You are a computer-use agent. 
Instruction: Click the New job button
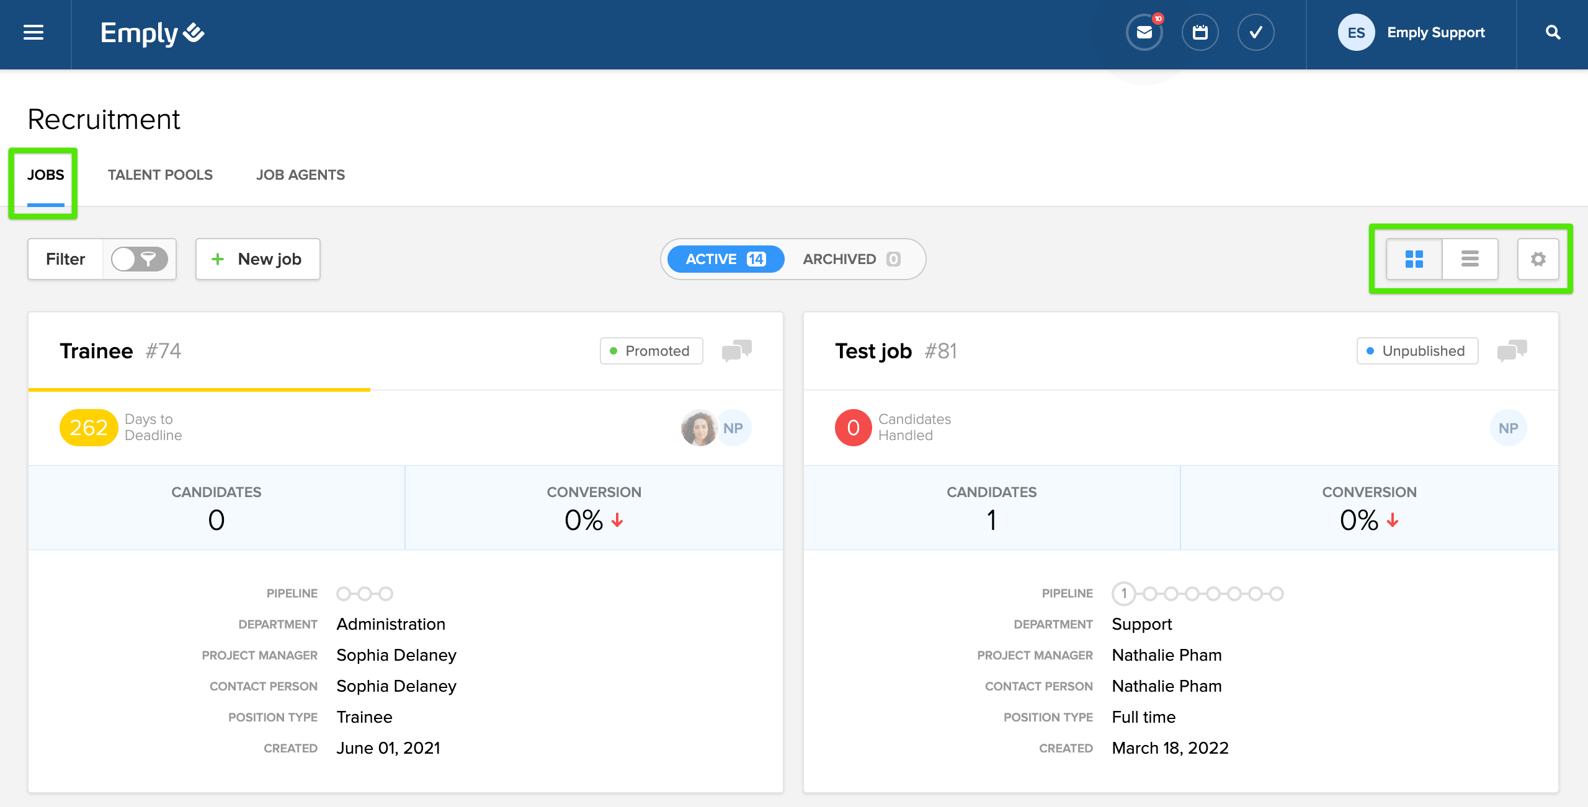pyautogui.click(x=257, y=259)
